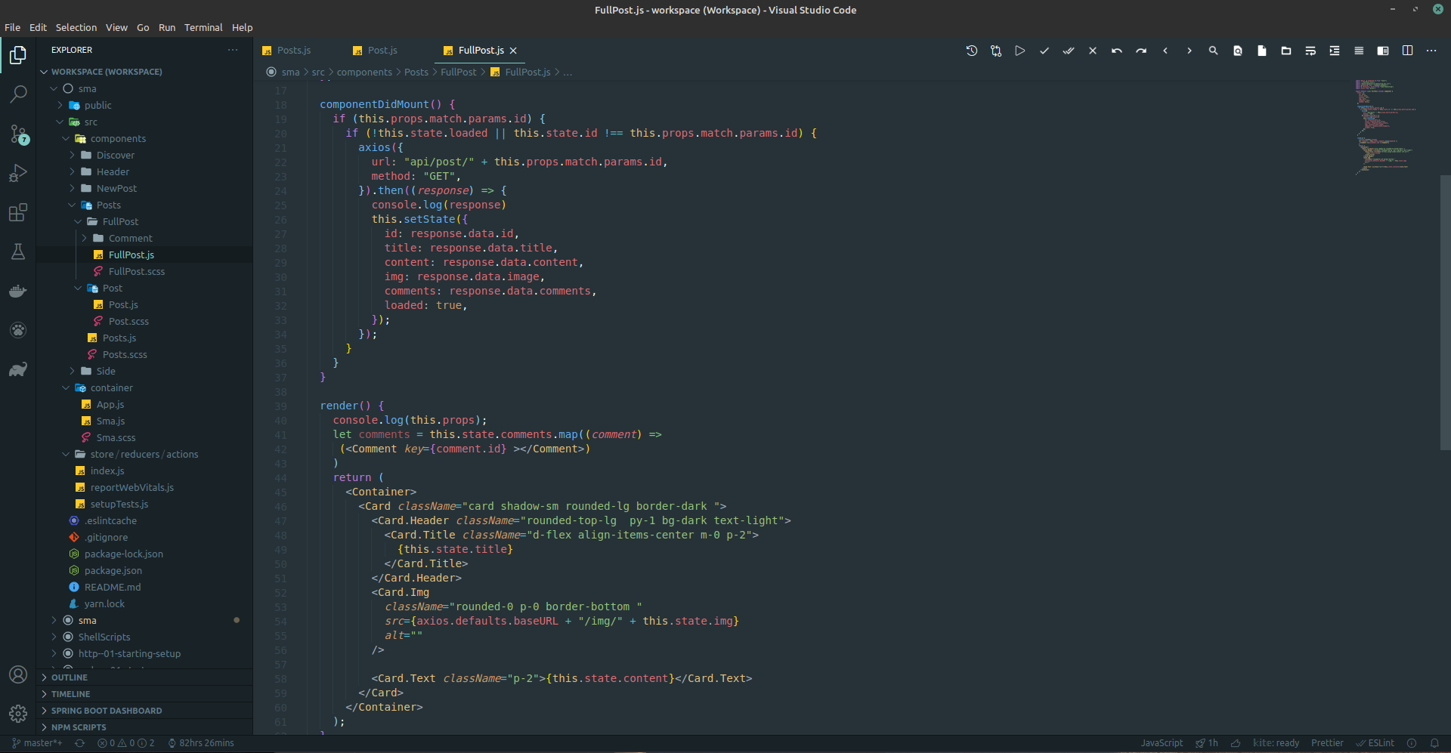Open the Docker view in the activity bar

[18, 291]
